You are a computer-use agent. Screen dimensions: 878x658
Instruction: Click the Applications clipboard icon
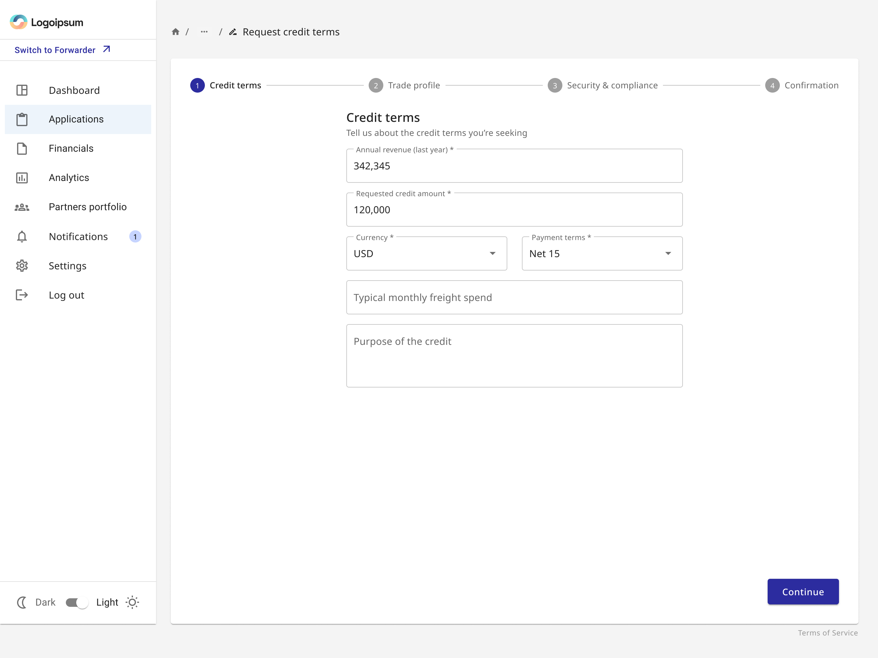[x=22, y=119]
